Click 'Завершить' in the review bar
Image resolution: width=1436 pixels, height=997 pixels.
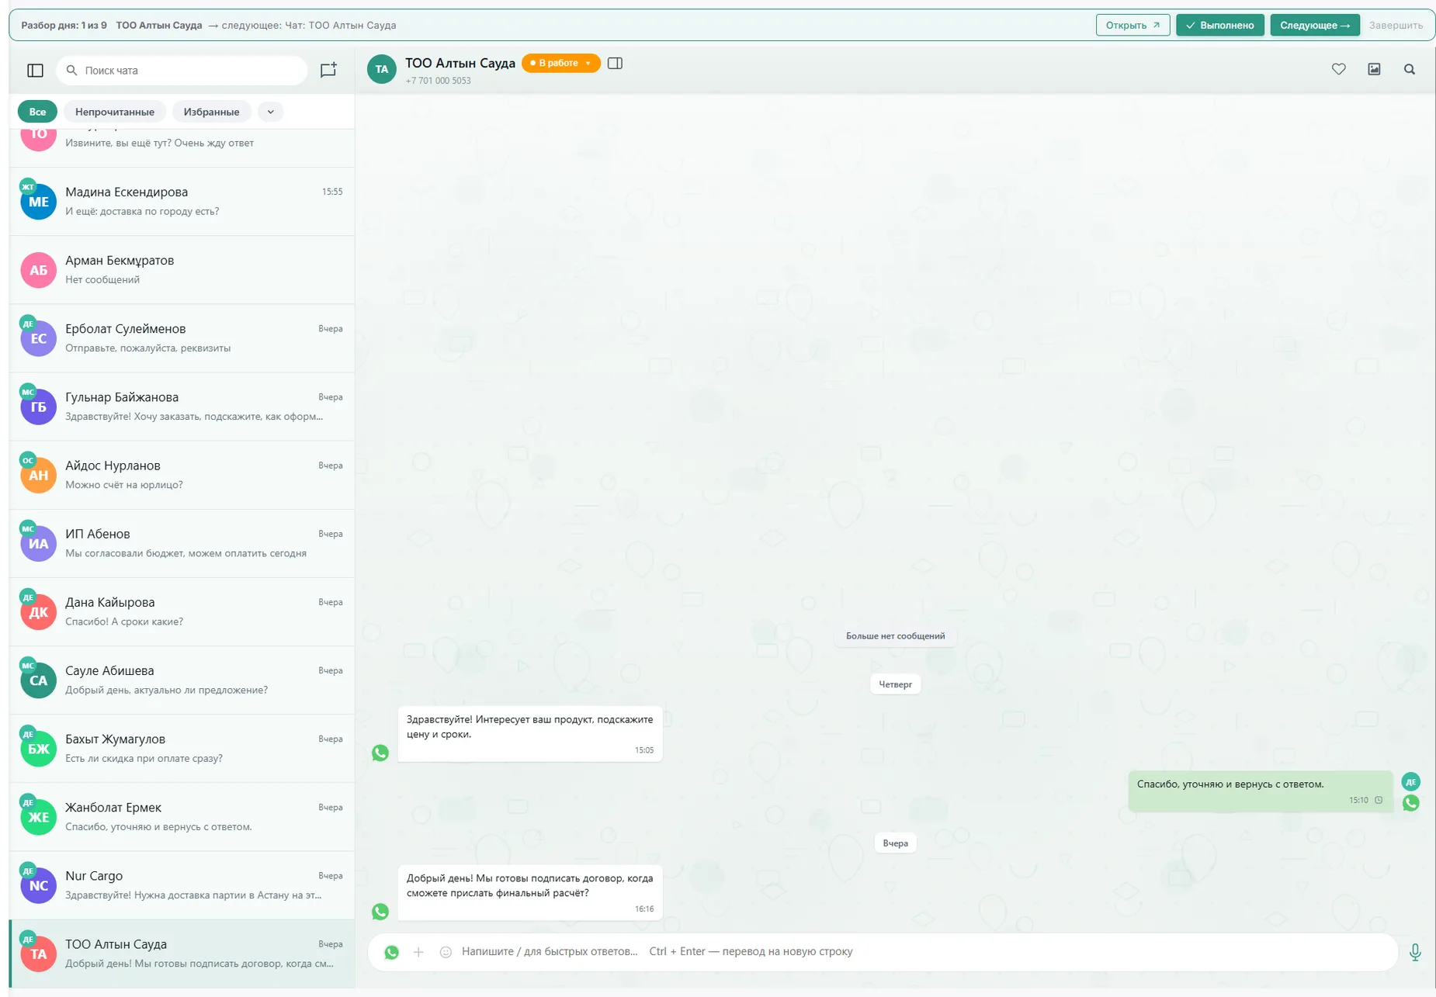1395,25
